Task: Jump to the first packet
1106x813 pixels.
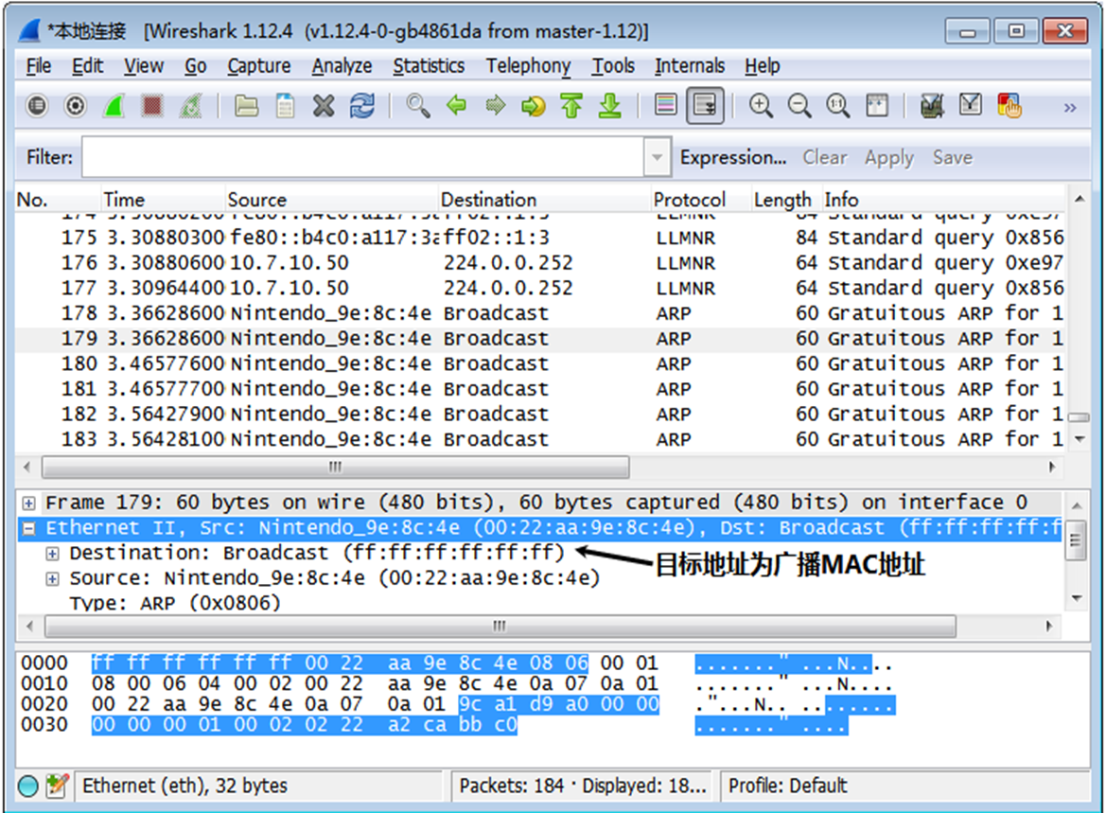Action: click(571, 106)
